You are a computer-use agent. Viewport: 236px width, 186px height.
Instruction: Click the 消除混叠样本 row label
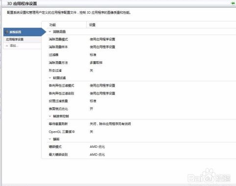pos(58,47)
